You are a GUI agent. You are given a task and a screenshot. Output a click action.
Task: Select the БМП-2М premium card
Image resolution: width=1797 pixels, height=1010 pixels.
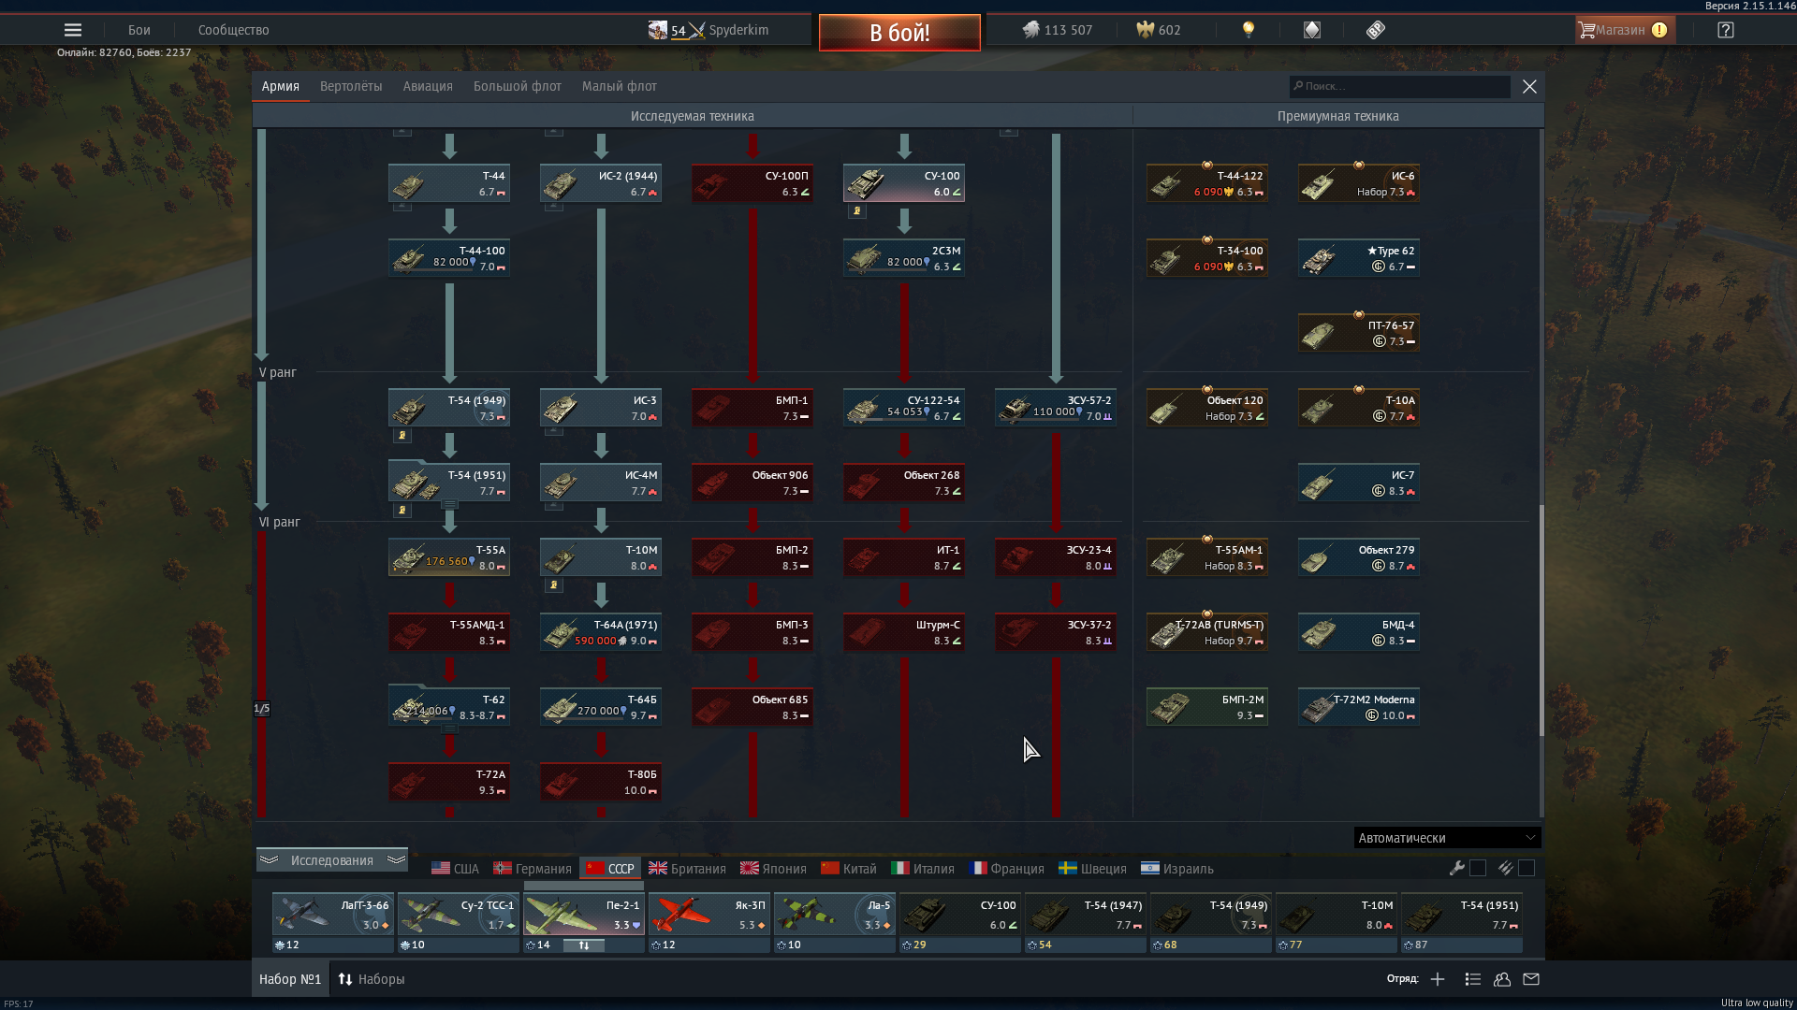1207,707
